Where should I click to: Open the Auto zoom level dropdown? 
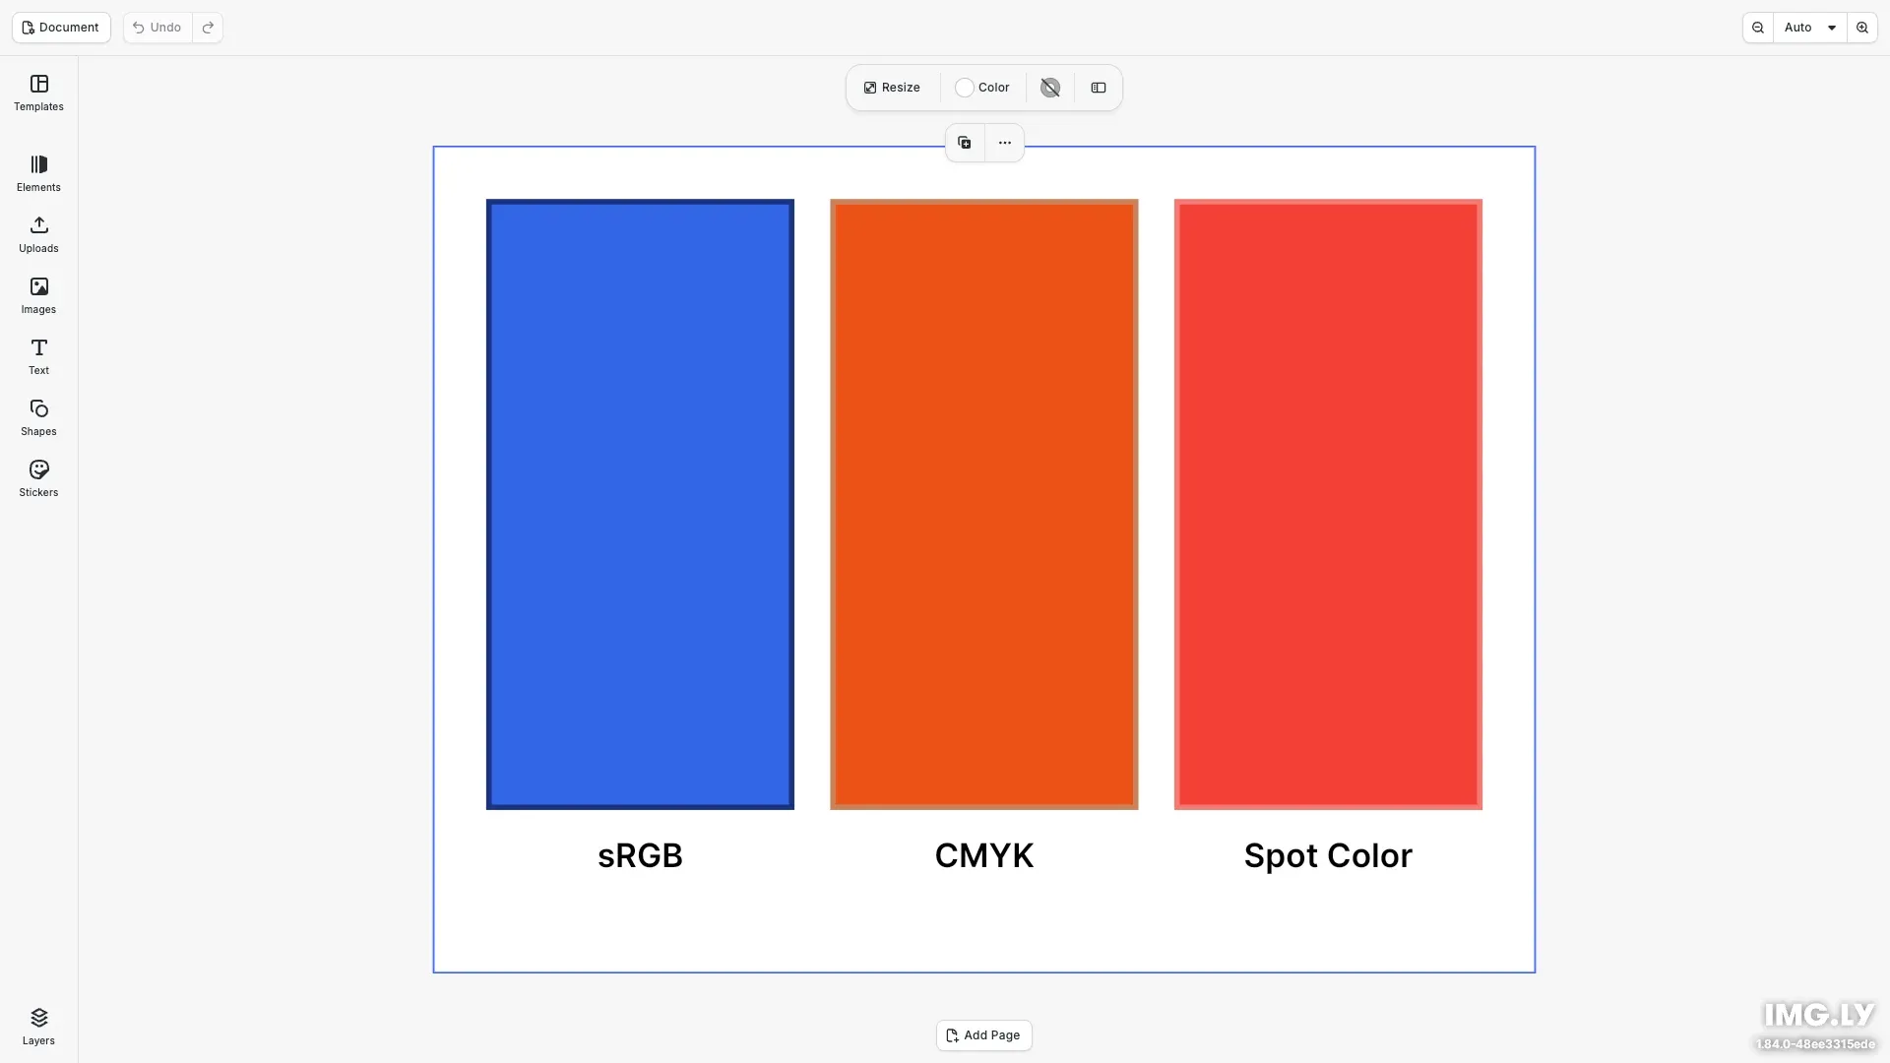(1810, 28)
